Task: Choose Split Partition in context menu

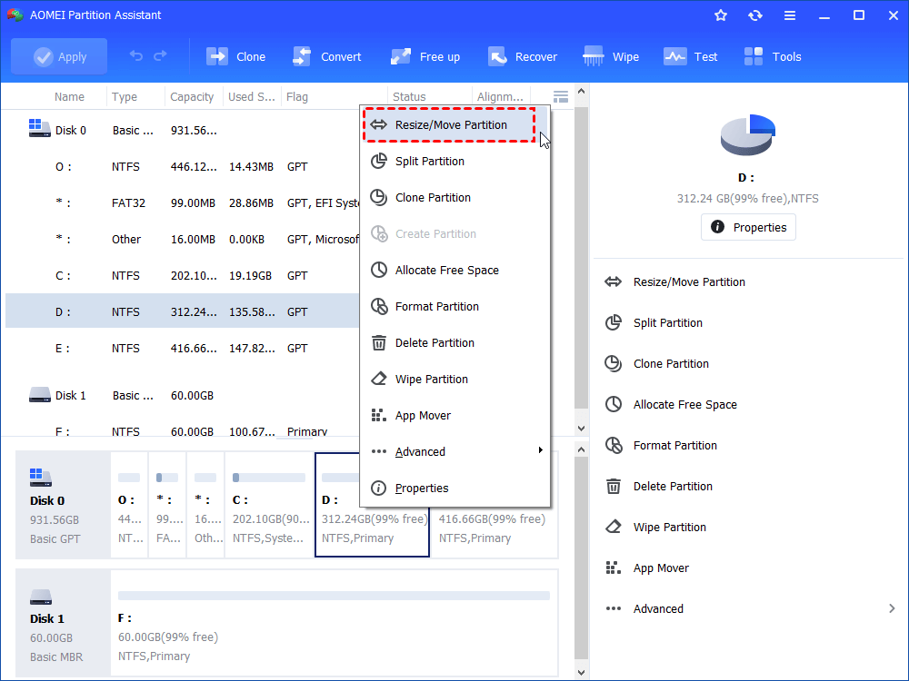Action: coord(454,161)
